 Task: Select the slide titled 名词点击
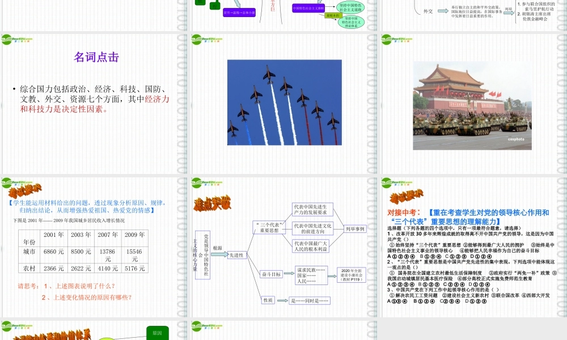94,104
